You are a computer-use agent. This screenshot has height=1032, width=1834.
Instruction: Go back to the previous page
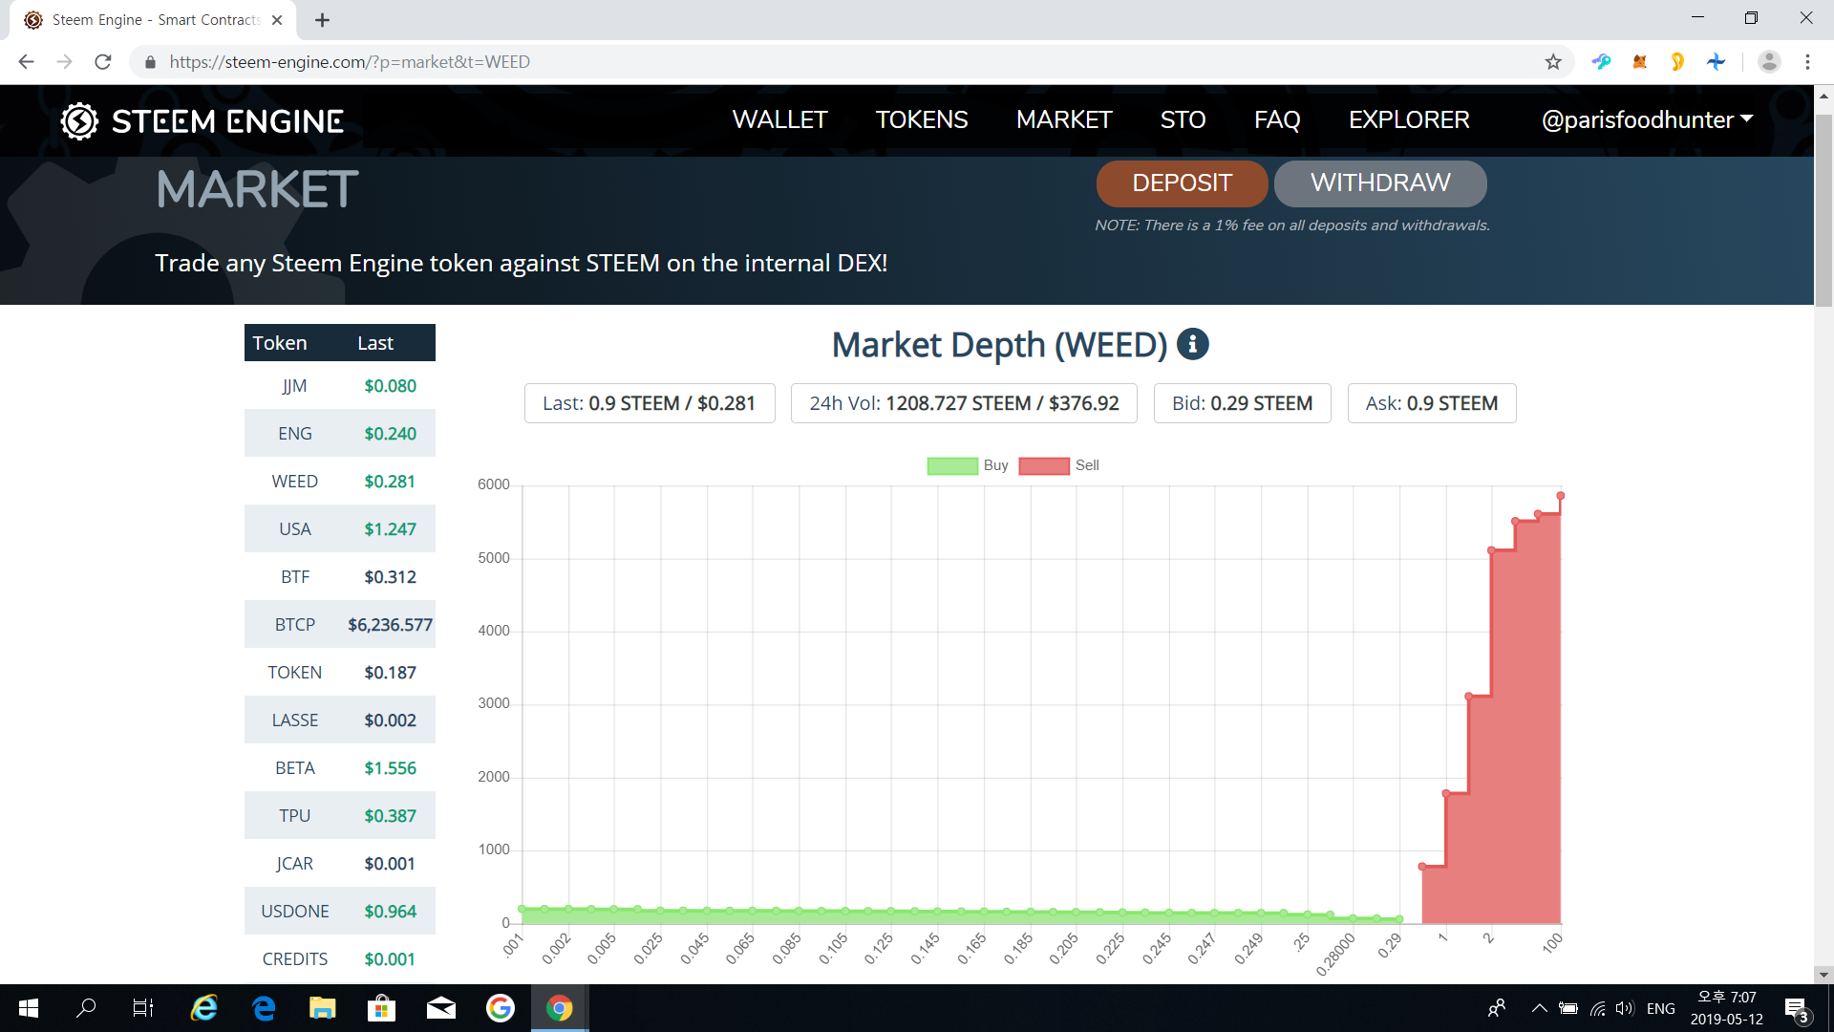[27, 62]
